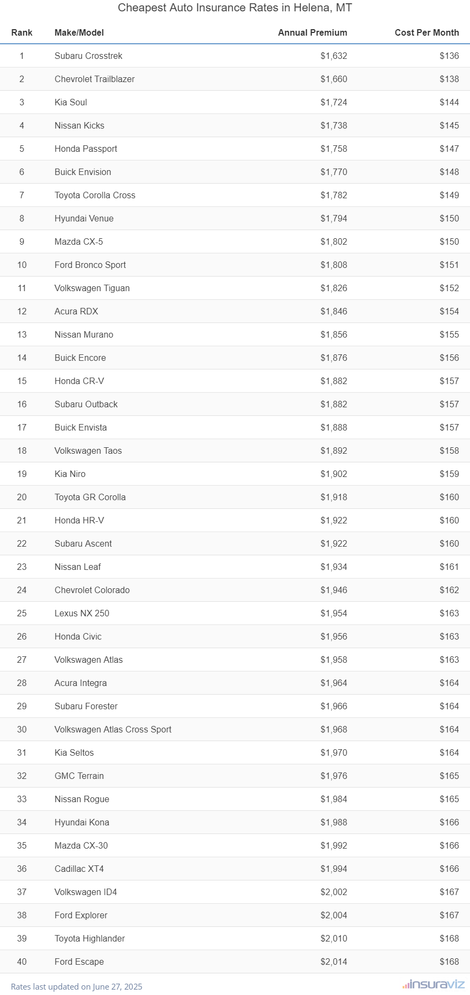Select the Kia Soul annual premium $1,724
The height and width of the screenshot is (995, 470).
[333, 102]
